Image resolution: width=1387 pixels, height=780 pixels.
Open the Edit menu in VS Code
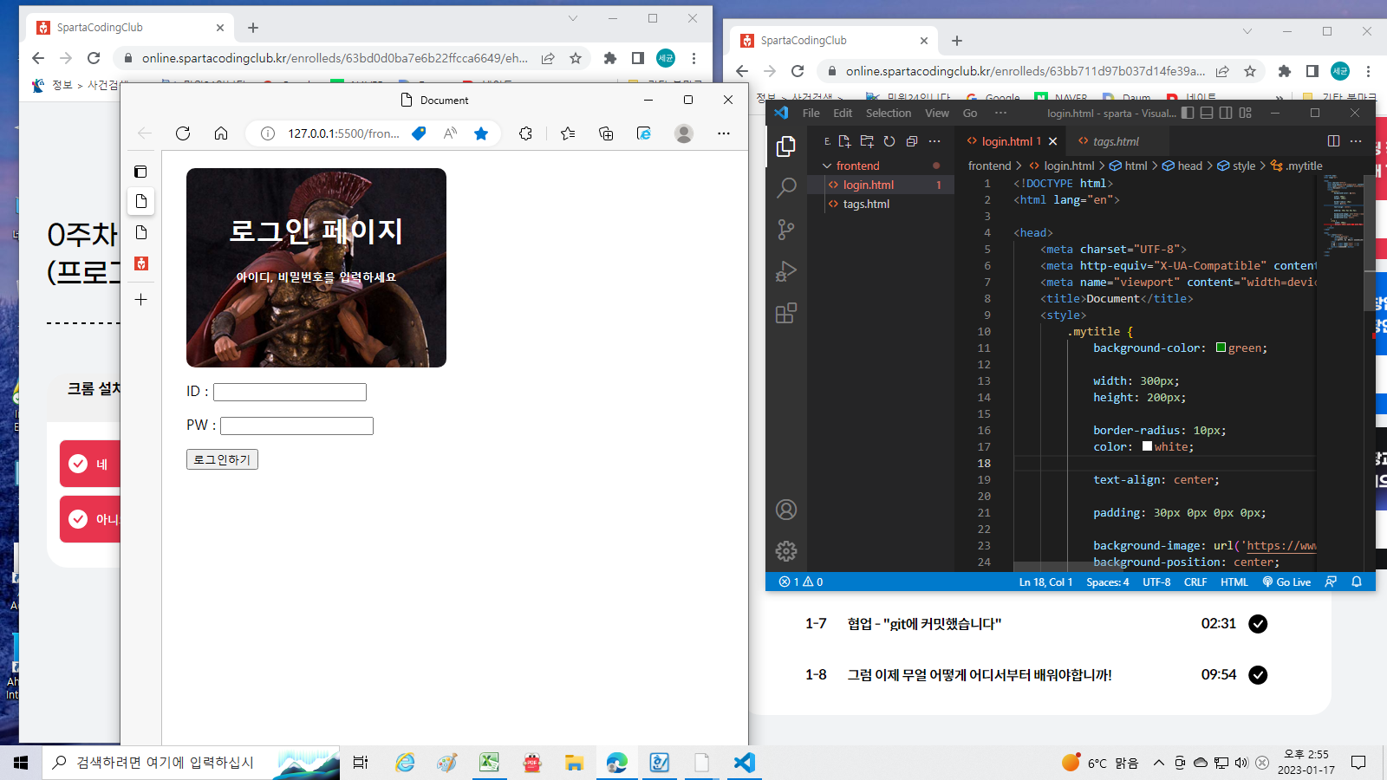point(843,114)
